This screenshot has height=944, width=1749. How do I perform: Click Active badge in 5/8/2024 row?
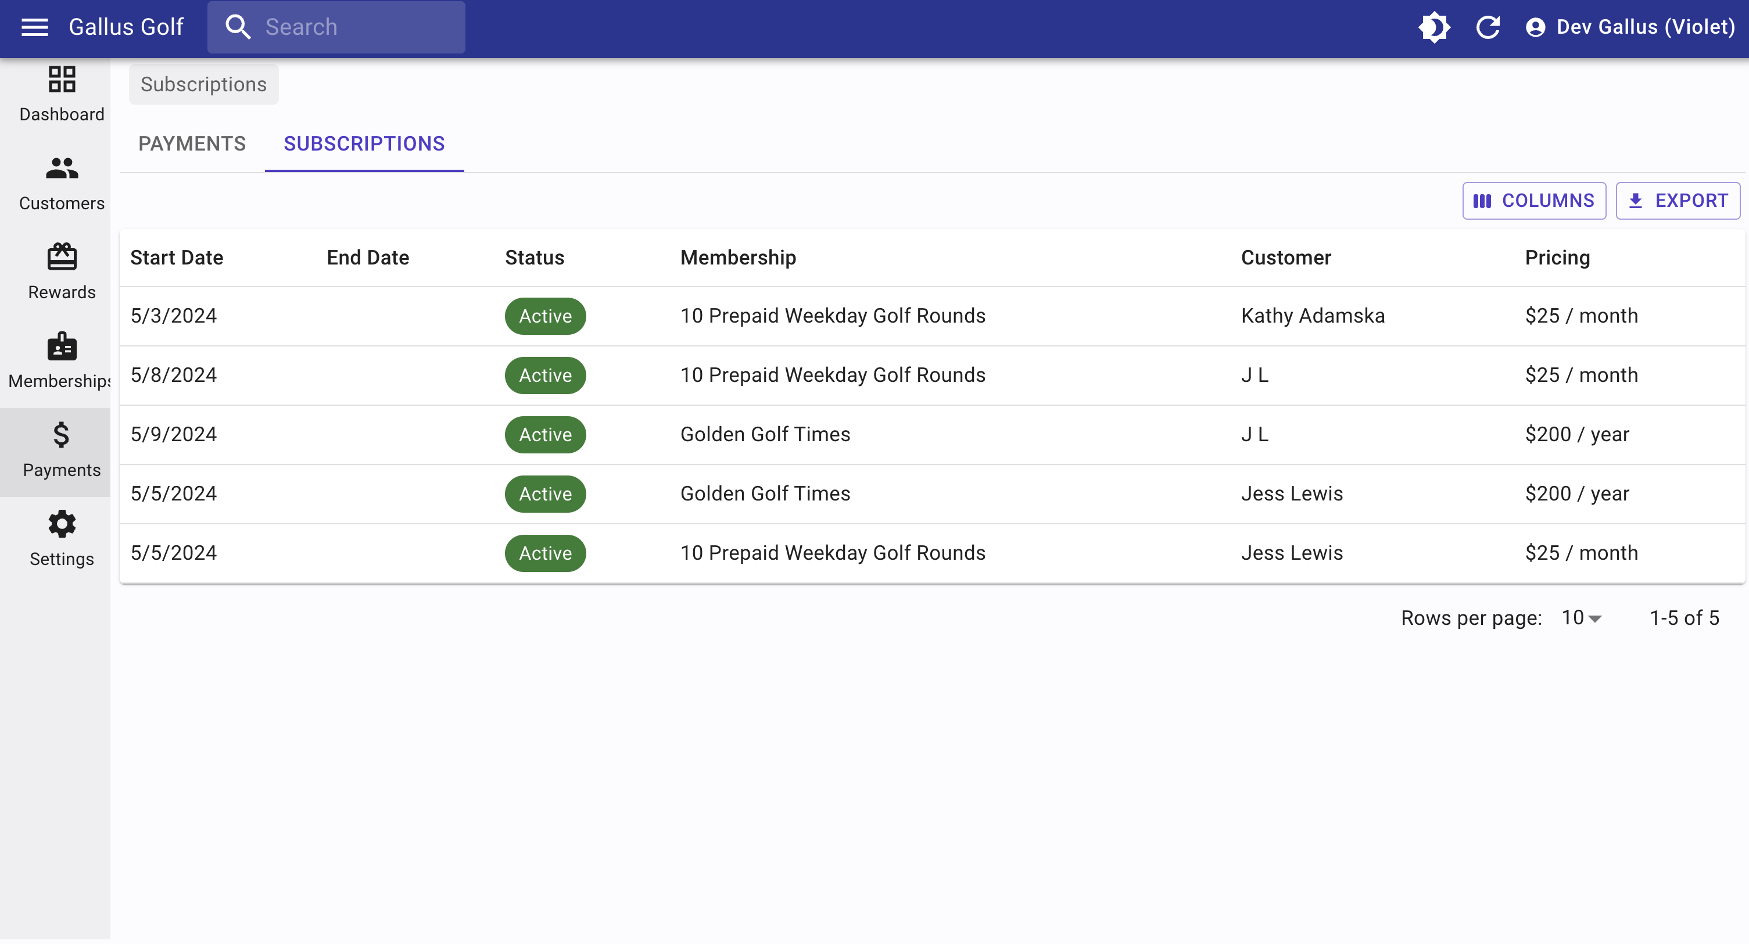tap(545, 375)
